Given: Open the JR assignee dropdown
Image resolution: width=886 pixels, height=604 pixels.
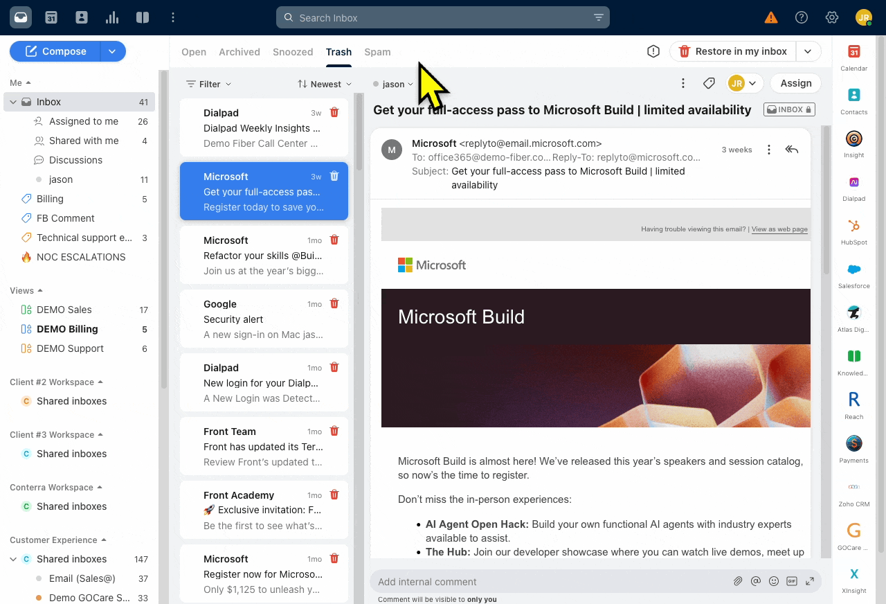Looking at the screenshot, I should (745, 83).
